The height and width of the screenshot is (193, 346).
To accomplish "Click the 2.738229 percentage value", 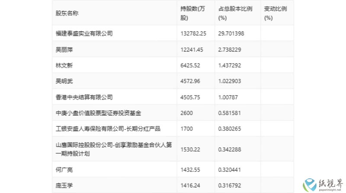I will [230, 50].
